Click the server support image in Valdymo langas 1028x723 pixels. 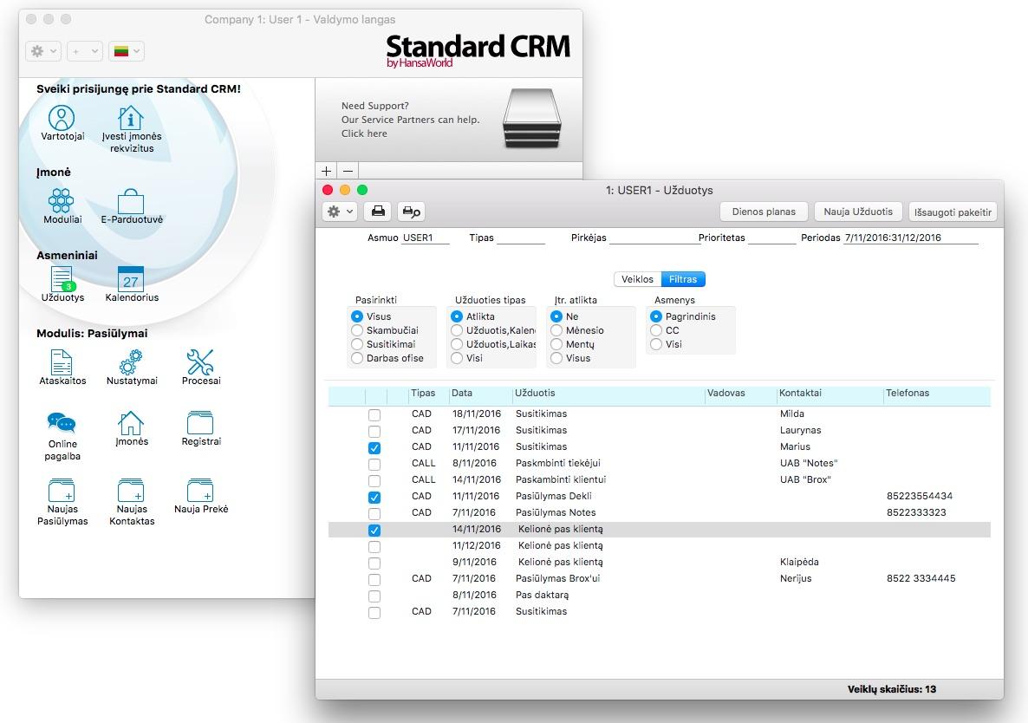point(531,118)
